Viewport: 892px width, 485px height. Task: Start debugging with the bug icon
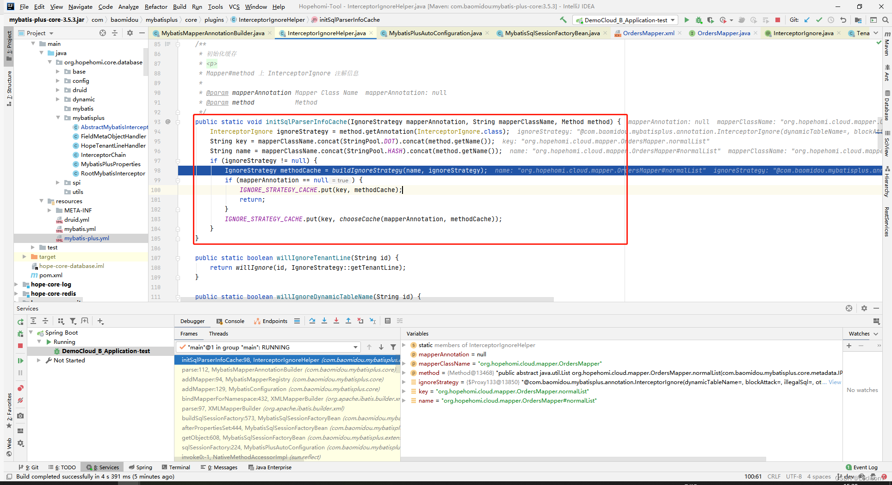pos(699,20)
